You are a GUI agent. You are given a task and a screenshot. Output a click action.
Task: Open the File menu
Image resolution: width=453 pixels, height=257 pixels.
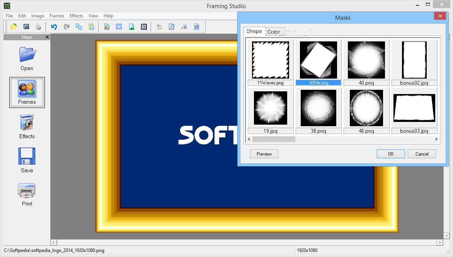pyautogui.click(x=9, y=16)
